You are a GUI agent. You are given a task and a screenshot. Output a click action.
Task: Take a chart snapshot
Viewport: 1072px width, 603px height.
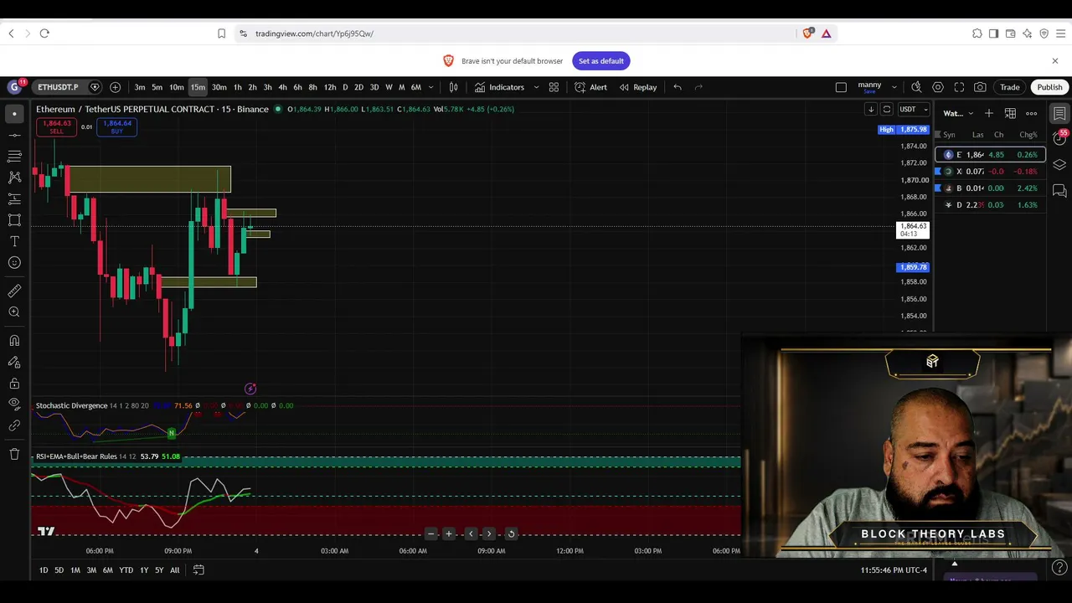[980, 87]
